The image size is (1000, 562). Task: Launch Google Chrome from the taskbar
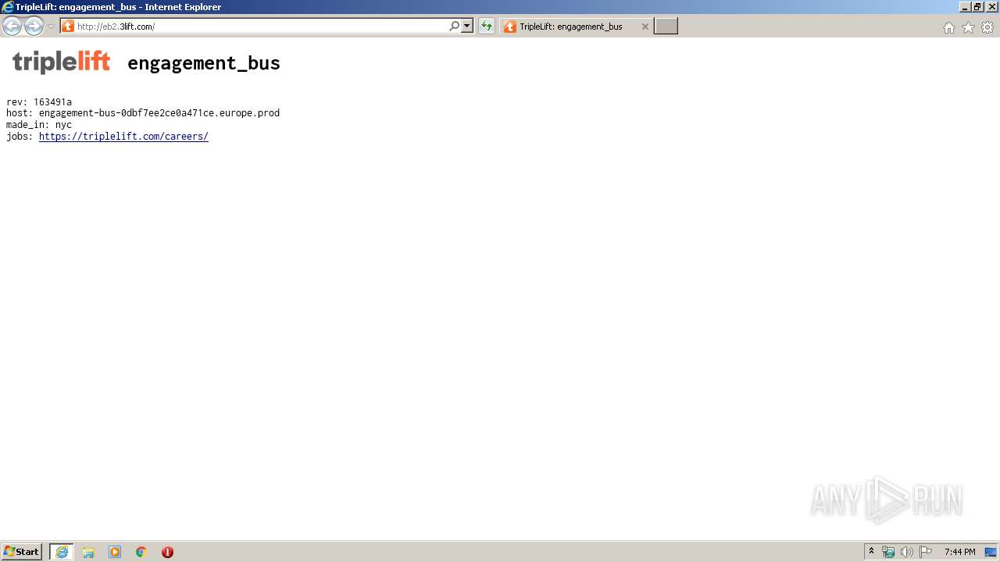141,552
